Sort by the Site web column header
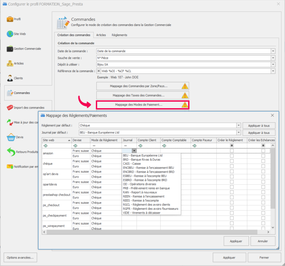285x266 pixels. click(x=55, y=140)
